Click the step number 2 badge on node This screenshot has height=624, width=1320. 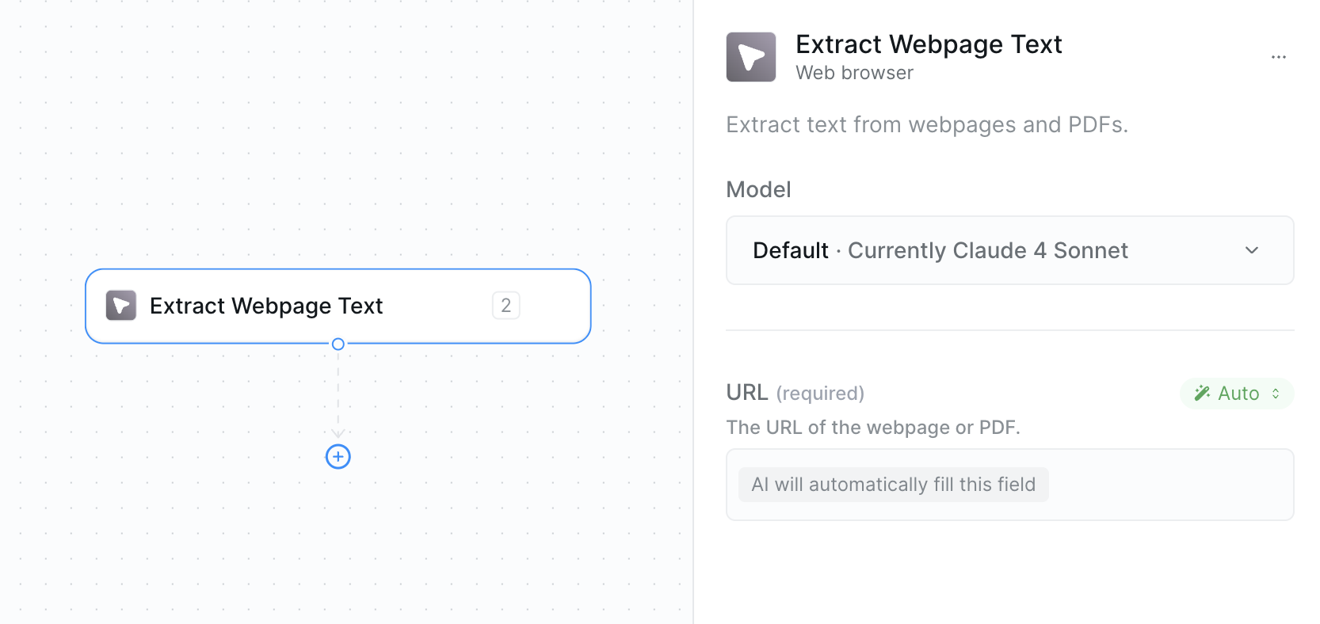(505, 306)
